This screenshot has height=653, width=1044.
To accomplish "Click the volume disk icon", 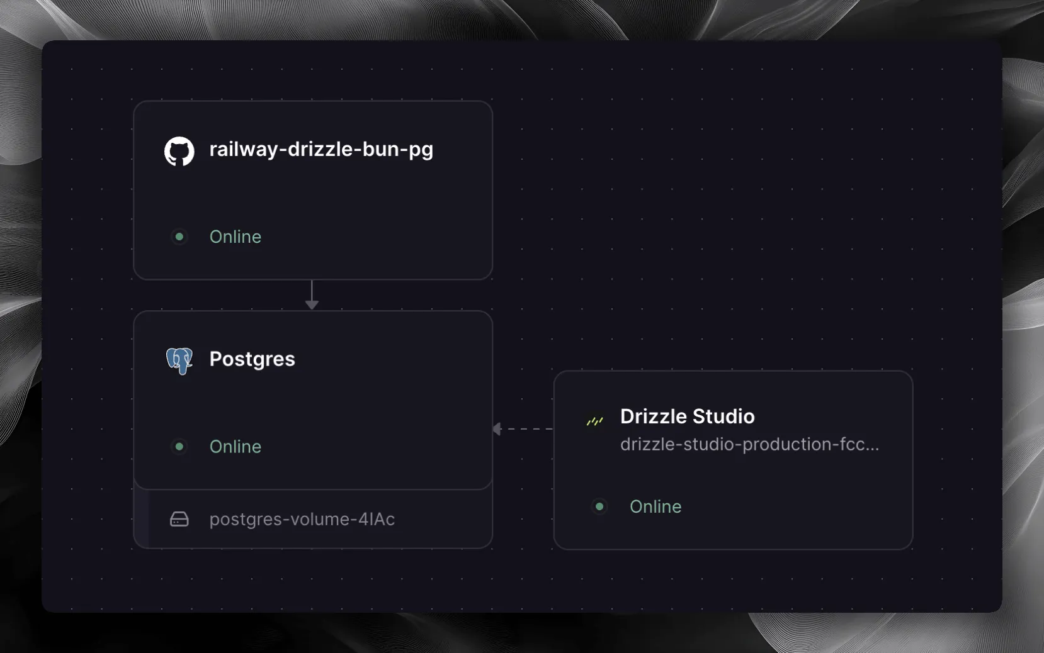I will click(x=179, y=519).
